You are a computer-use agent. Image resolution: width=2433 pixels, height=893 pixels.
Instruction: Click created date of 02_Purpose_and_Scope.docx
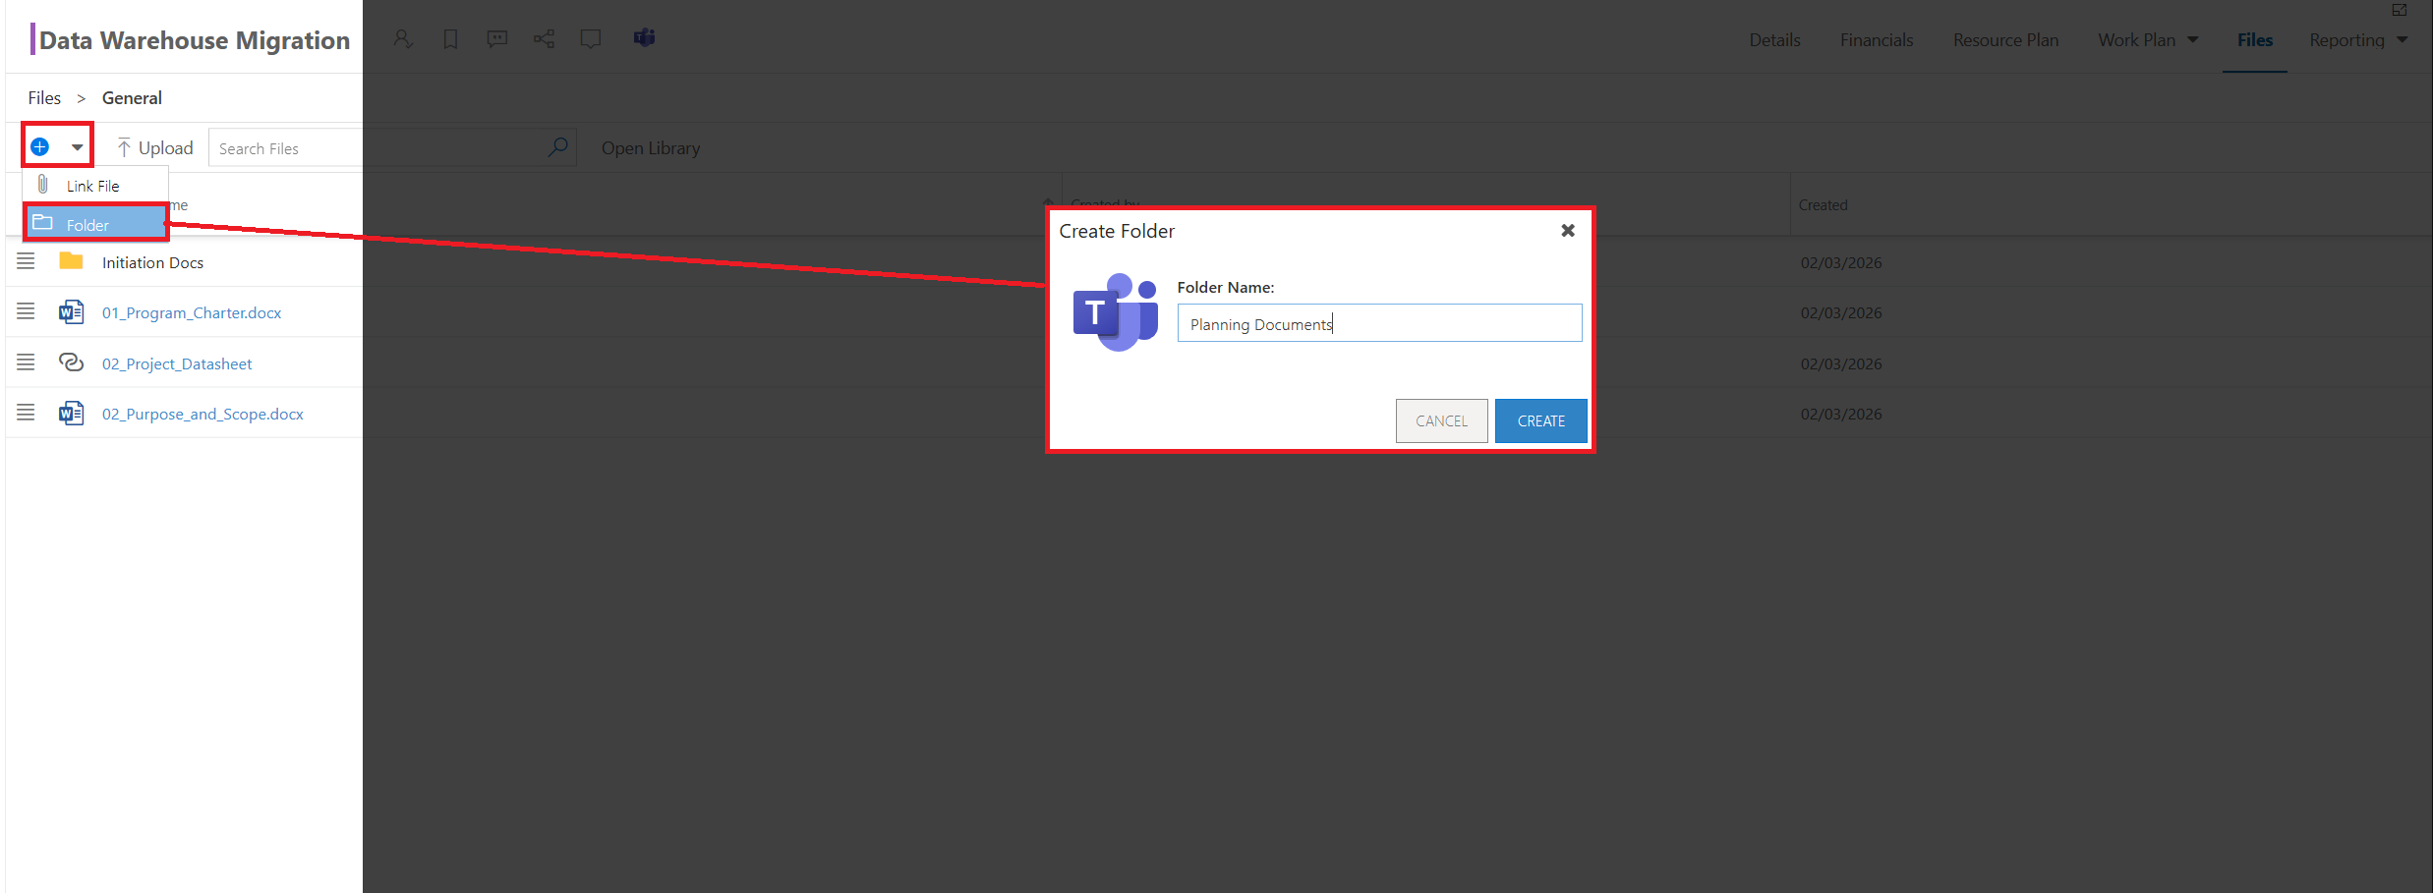coord(1840,415)
